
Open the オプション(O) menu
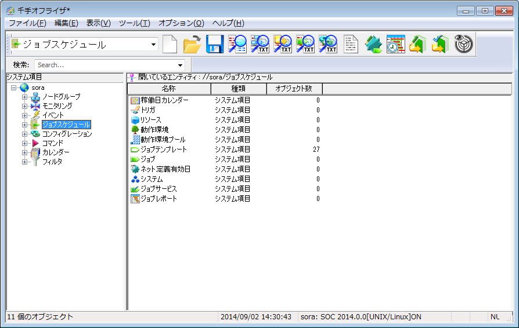pos(181,23)
